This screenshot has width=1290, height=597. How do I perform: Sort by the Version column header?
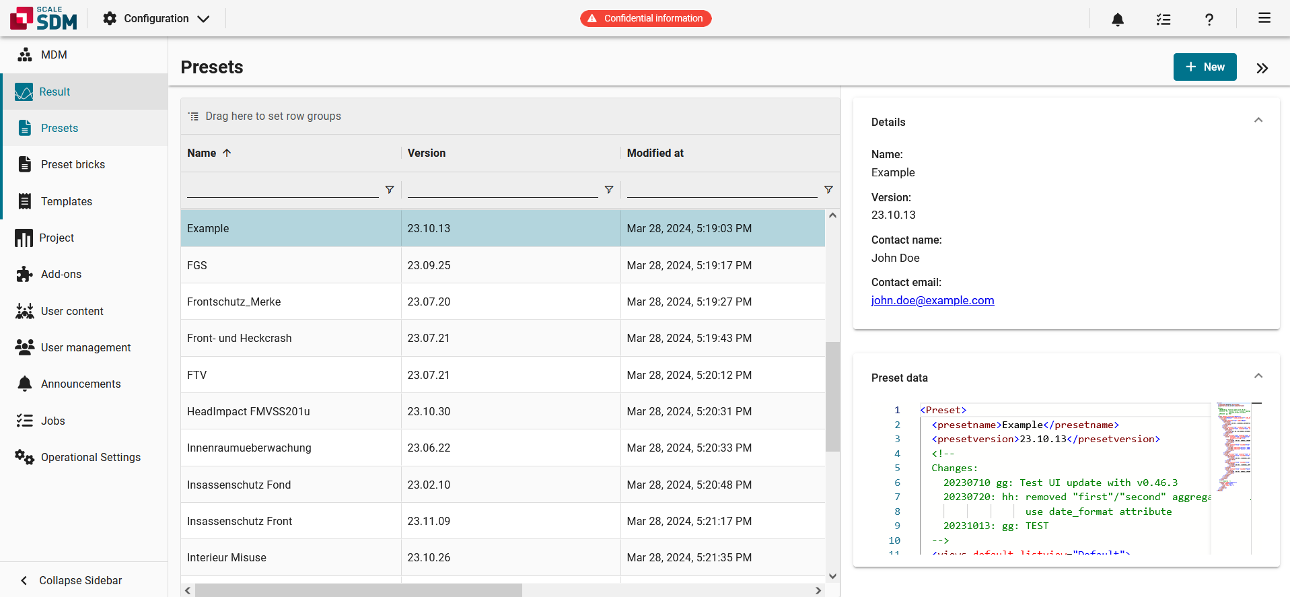[511, 153]
